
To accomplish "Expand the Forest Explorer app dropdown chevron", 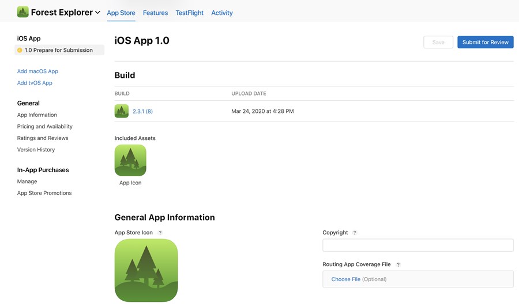I will tap(97, 13).
